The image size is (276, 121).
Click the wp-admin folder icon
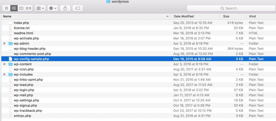[11, 43]
